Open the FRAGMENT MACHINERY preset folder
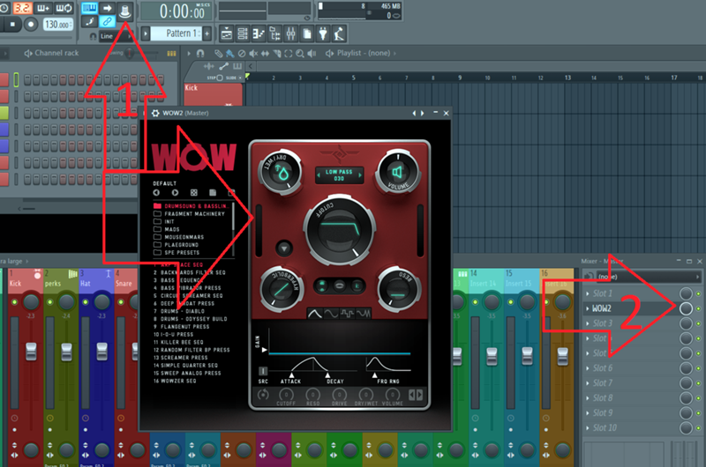706x467 pixels. point(189,214)
